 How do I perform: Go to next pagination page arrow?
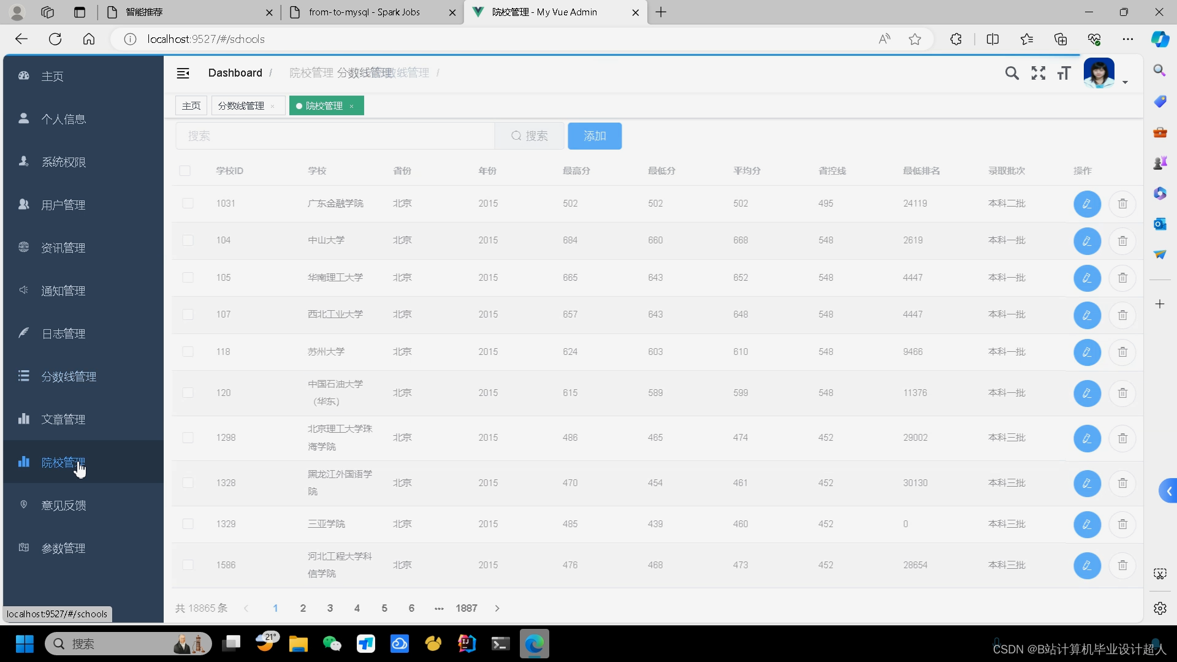click(497, 608)
